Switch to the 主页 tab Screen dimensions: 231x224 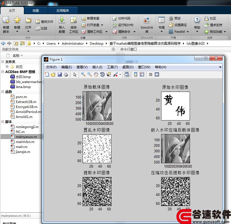point(12,11)
